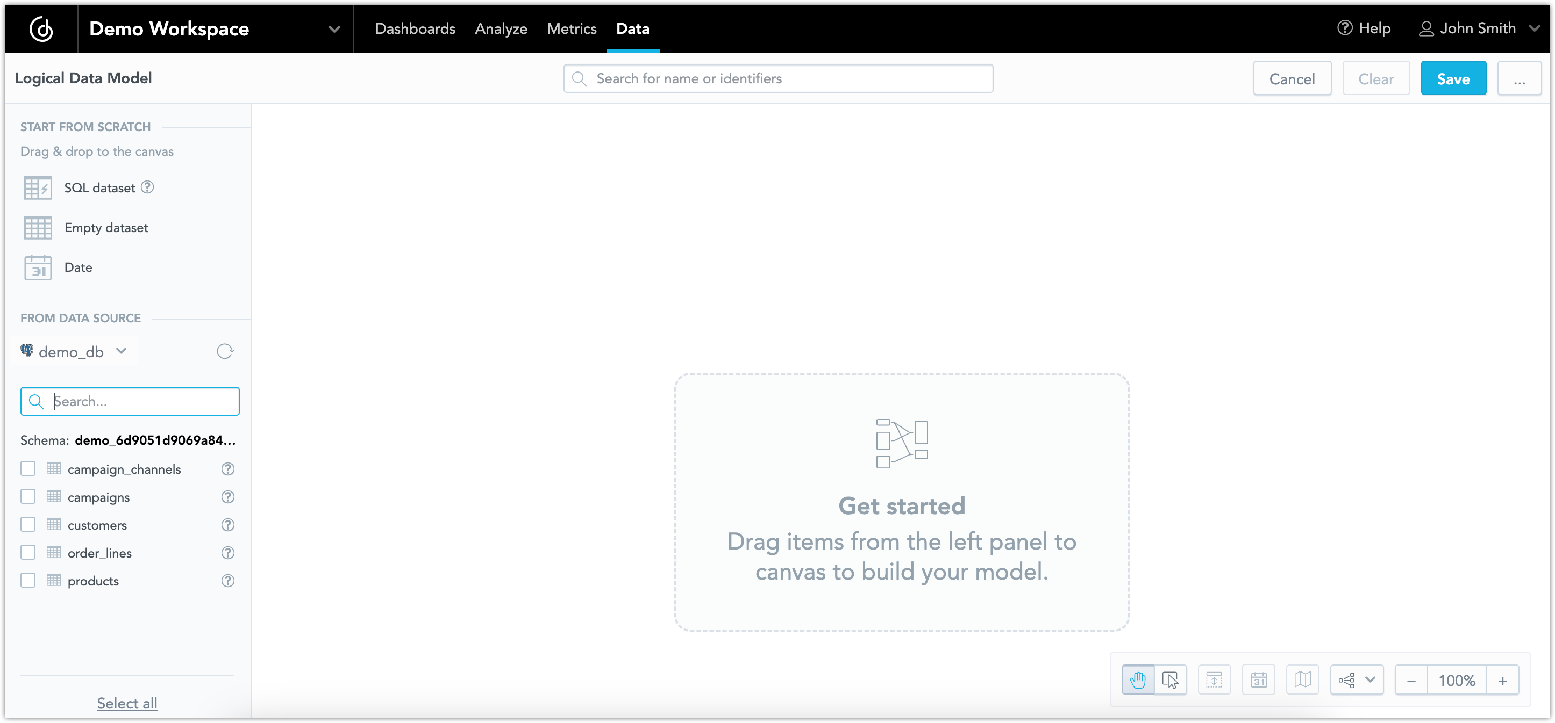Viewport: 1555px width, 723px height.
Task: Click the empty dataset icon
Action: point(37,227)
